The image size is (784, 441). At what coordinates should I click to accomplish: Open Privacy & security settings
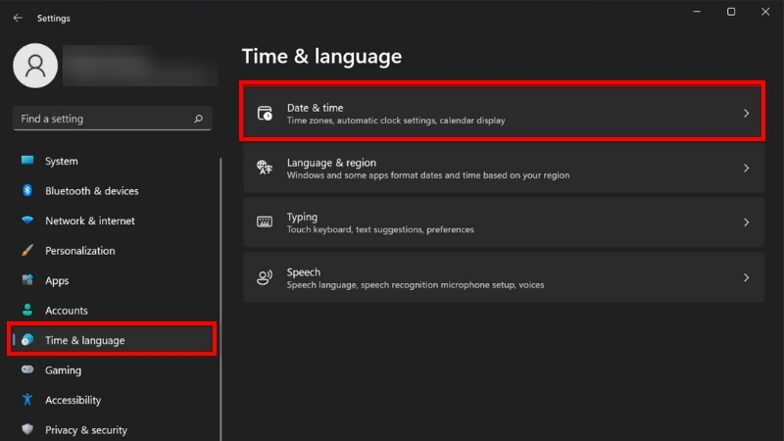(114, 430)
